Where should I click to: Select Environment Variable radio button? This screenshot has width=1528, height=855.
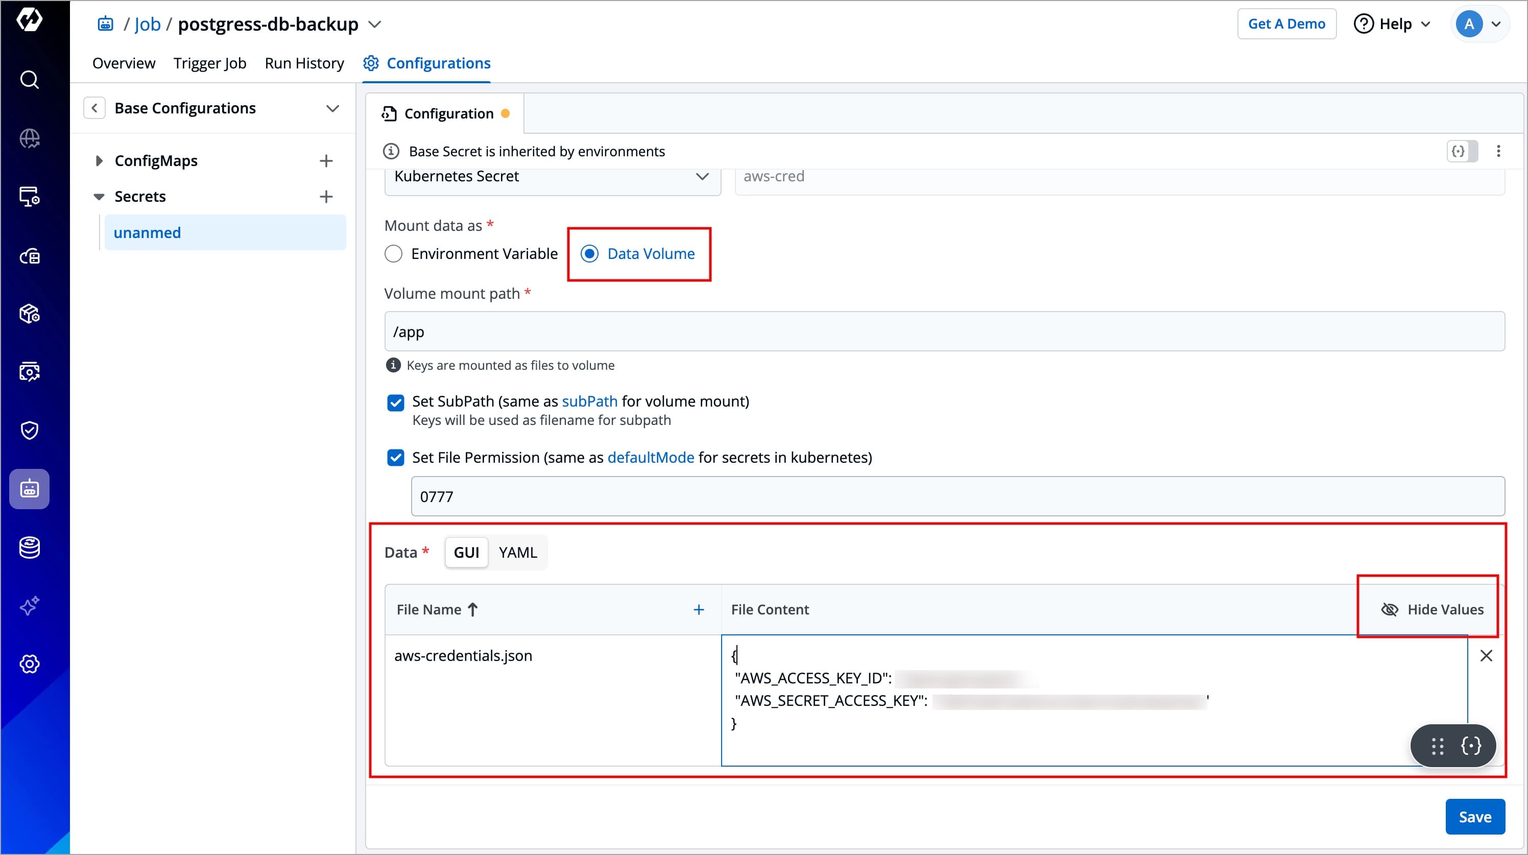[393, 254]
